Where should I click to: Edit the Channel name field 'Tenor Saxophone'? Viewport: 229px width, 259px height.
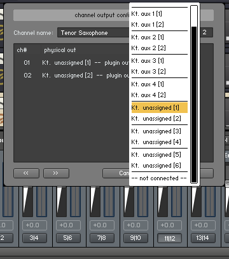94,33
